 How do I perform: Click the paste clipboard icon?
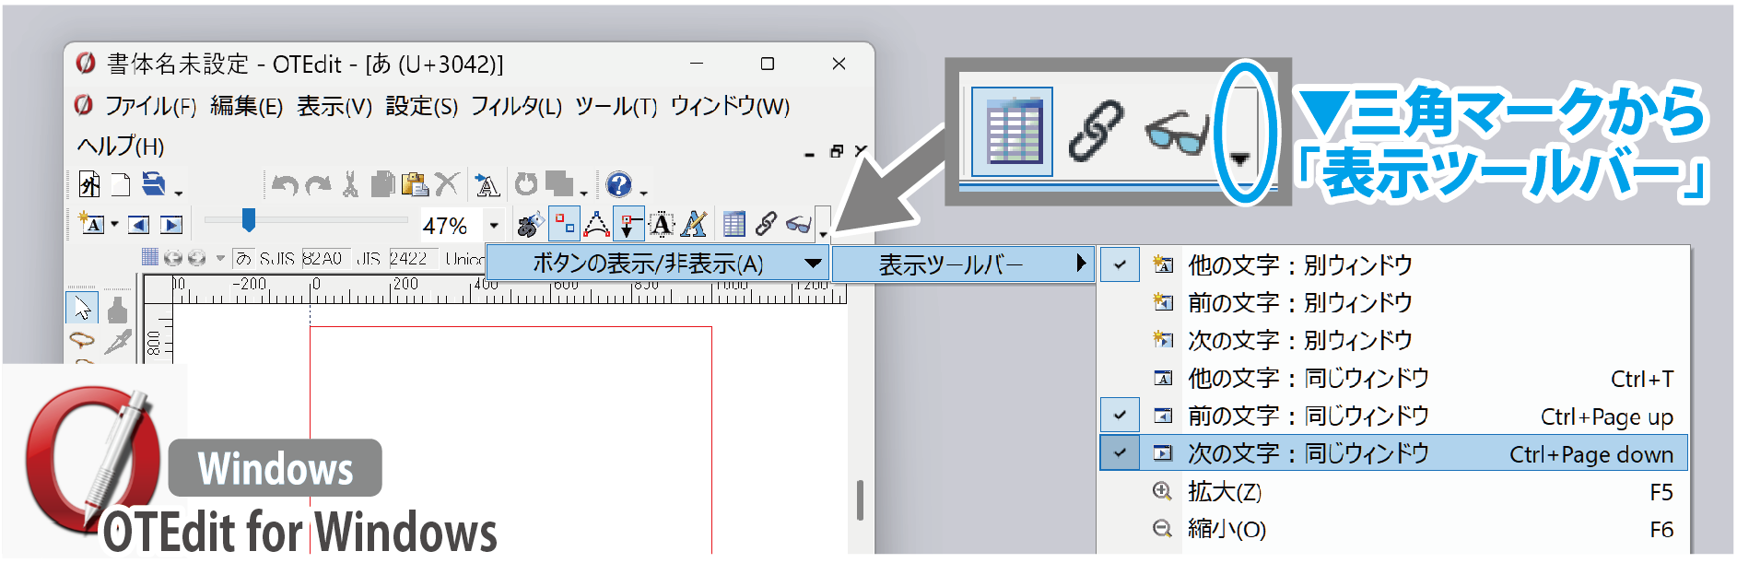coord(415,185)
